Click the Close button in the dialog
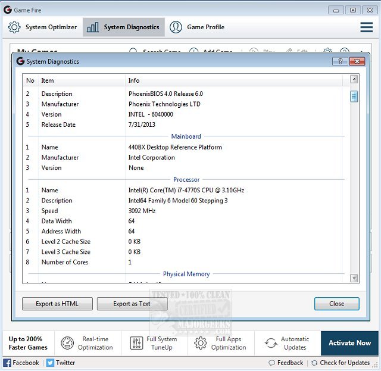 click(x=336, y=304)
